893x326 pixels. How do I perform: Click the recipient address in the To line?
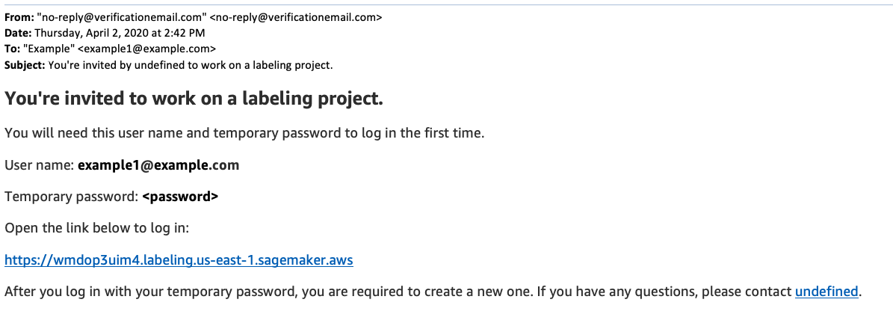click(x=146, y=49)
